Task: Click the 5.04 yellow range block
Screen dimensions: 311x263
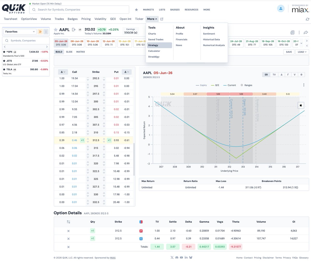Action: tap(172, 94)
